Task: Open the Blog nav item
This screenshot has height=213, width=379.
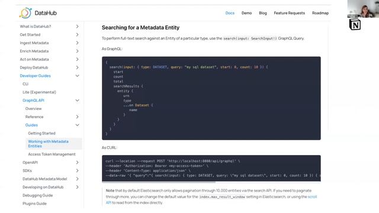Action: (x=263, y=13)
